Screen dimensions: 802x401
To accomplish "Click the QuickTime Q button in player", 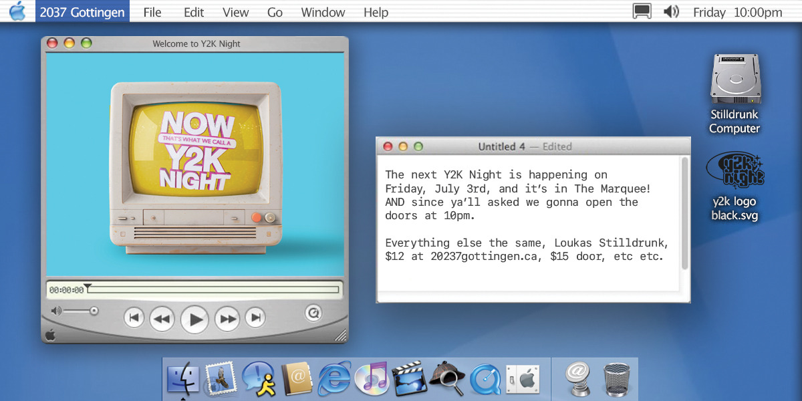I will (313, 312).
